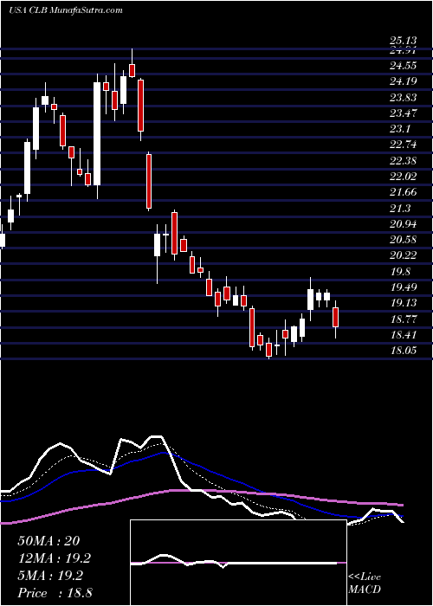Click the Price : 18.8 reading

coord(55,593)
